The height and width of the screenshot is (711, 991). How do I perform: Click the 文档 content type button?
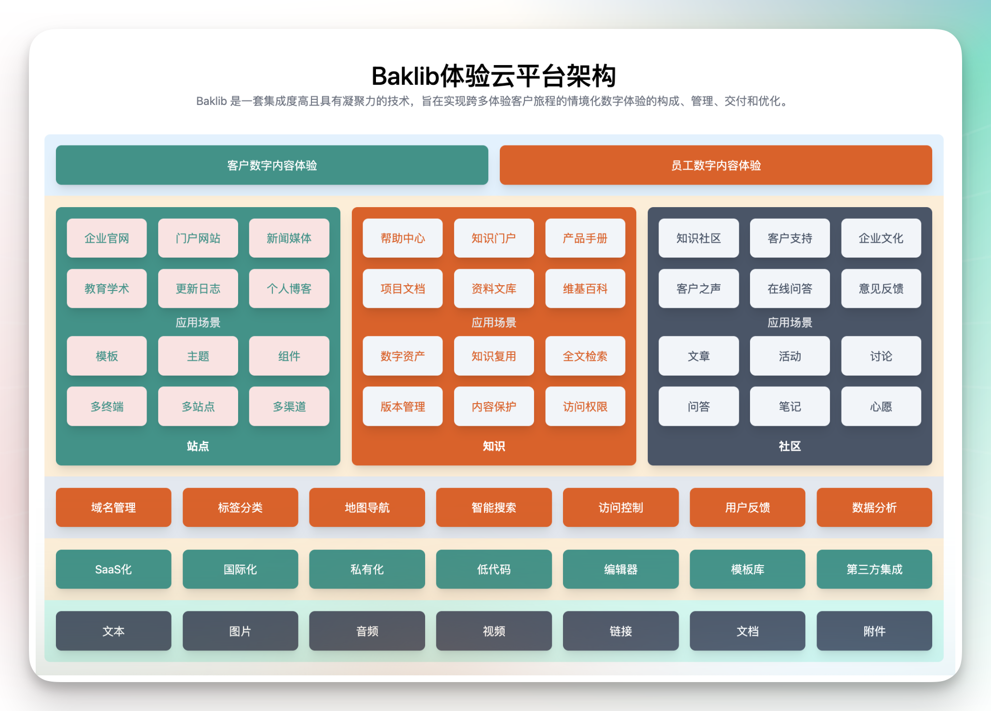748,631
